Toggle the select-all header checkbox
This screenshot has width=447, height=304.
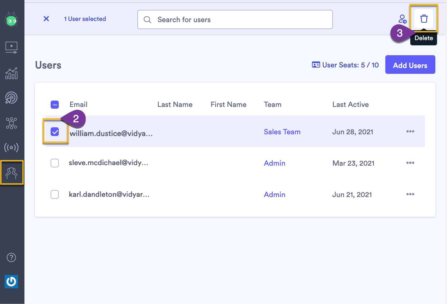pyautogui.click(x=55, y=105)
